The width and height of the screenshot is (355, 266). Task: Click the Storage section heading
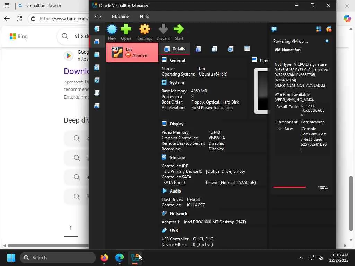coord(177,158)
